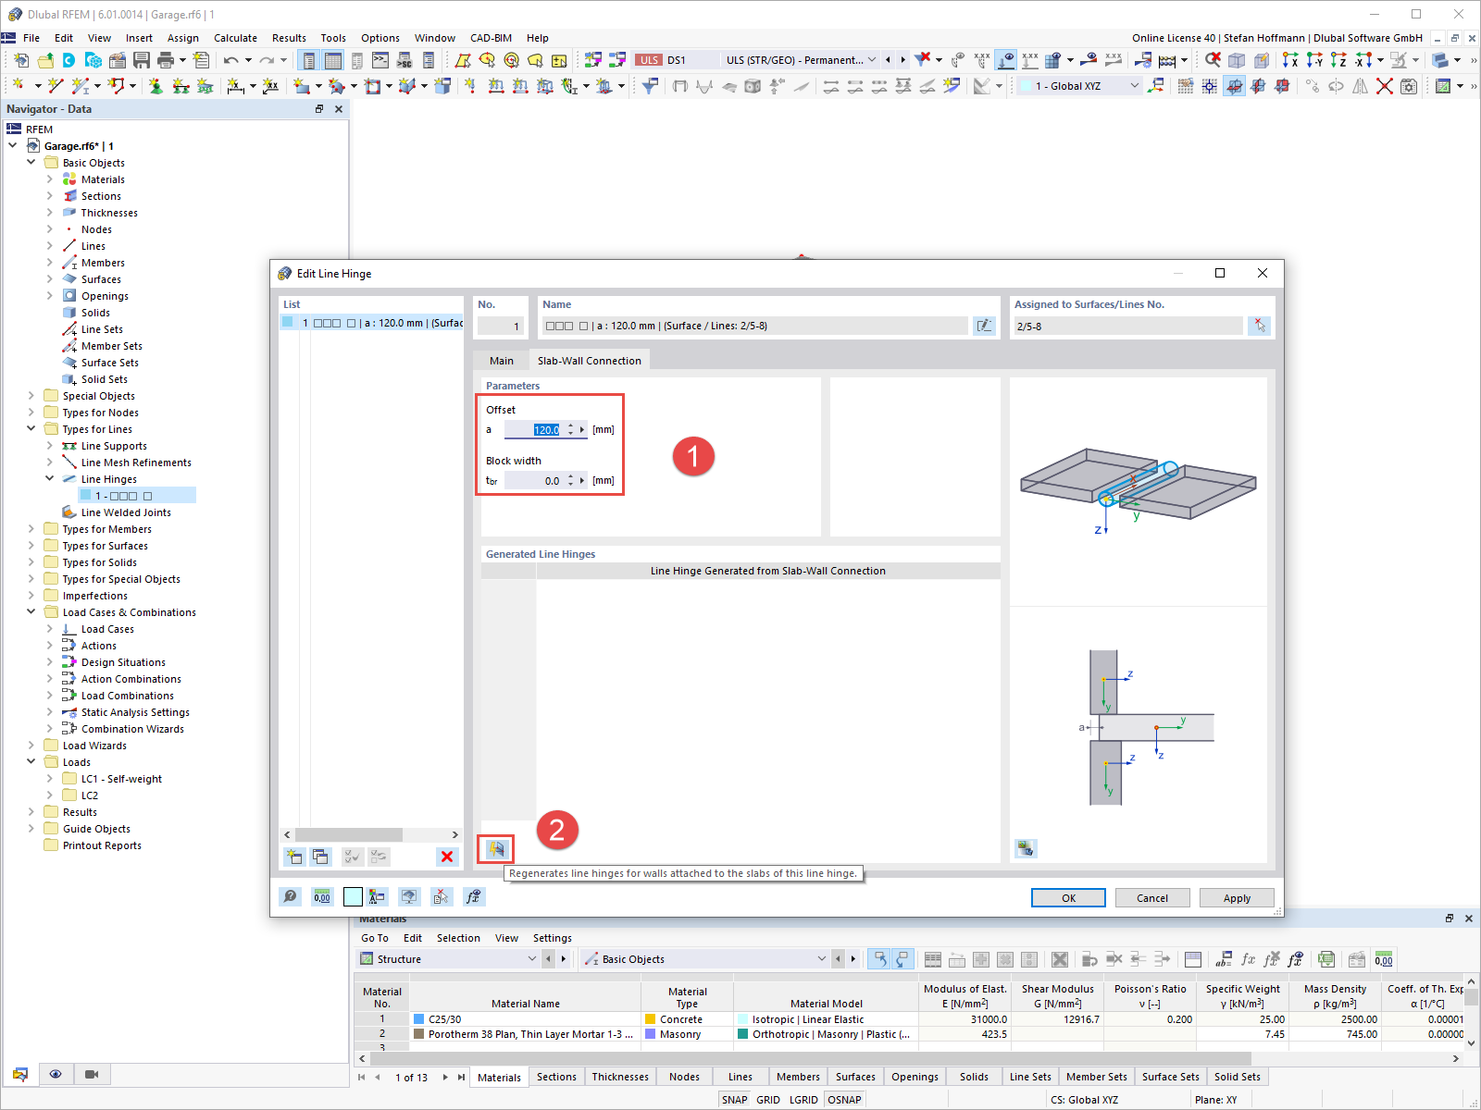The width and height of the screenshot is (1481, 1110).
Task: Click the eye display tab at Navigator bottom
Action: tap(56, 1074)
